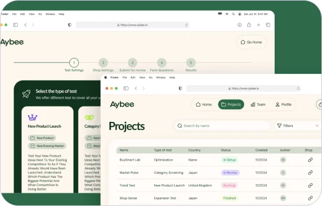The width and height of the screenshot is (322, 206).
Task: Open the Window menu in front window
Action: [161, 78]
